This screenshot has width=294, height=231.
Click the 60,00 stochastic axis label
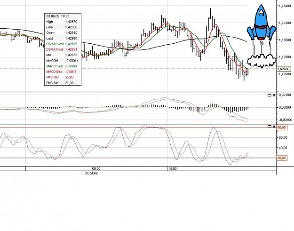coord(283,137)
